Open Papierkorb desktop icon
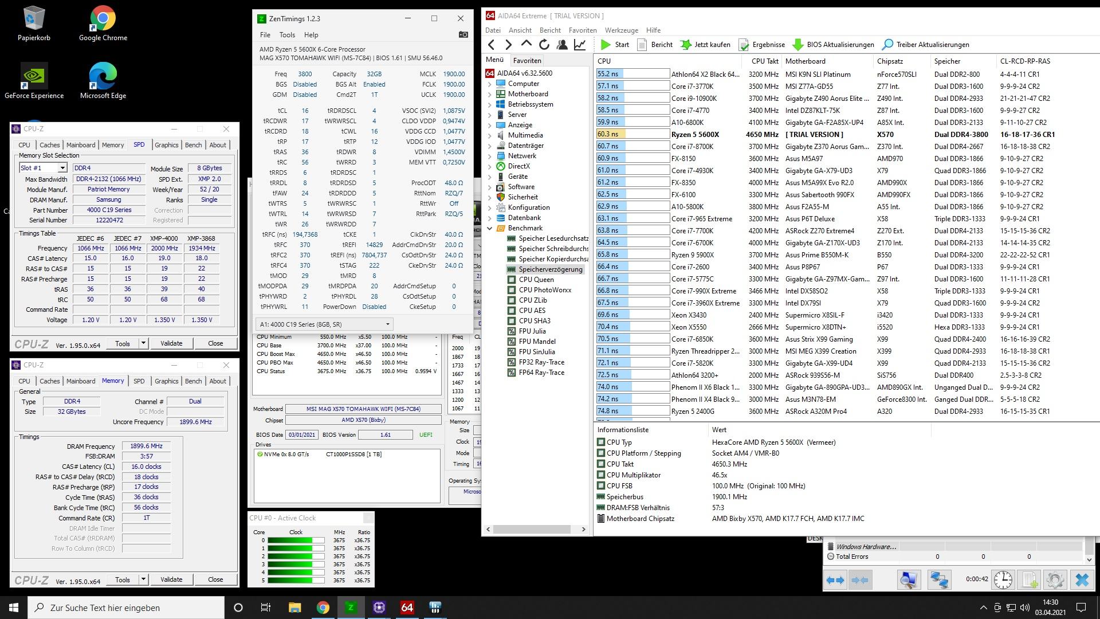1100x619 pixels. coord(34,24)
